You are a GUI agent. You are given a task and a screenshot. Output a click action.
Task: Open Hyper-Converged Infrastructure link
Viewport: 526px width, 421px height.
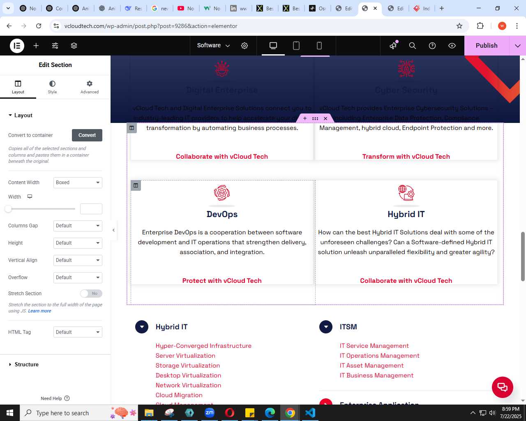pos(203,346)
